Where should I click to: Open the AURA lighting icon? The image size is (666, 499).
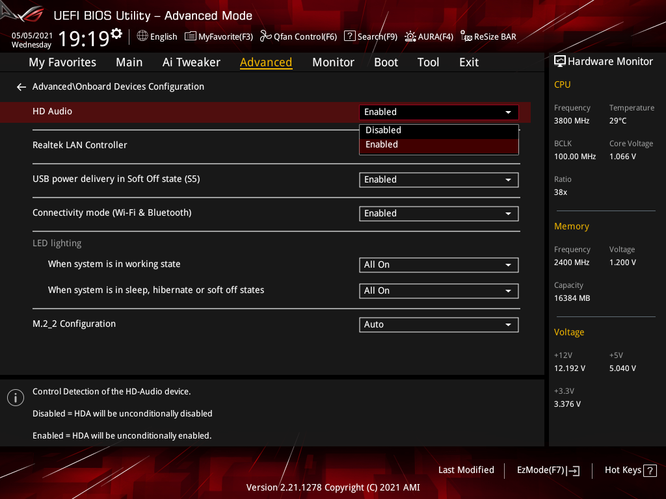pyautogui.click(x=410, y=36)
